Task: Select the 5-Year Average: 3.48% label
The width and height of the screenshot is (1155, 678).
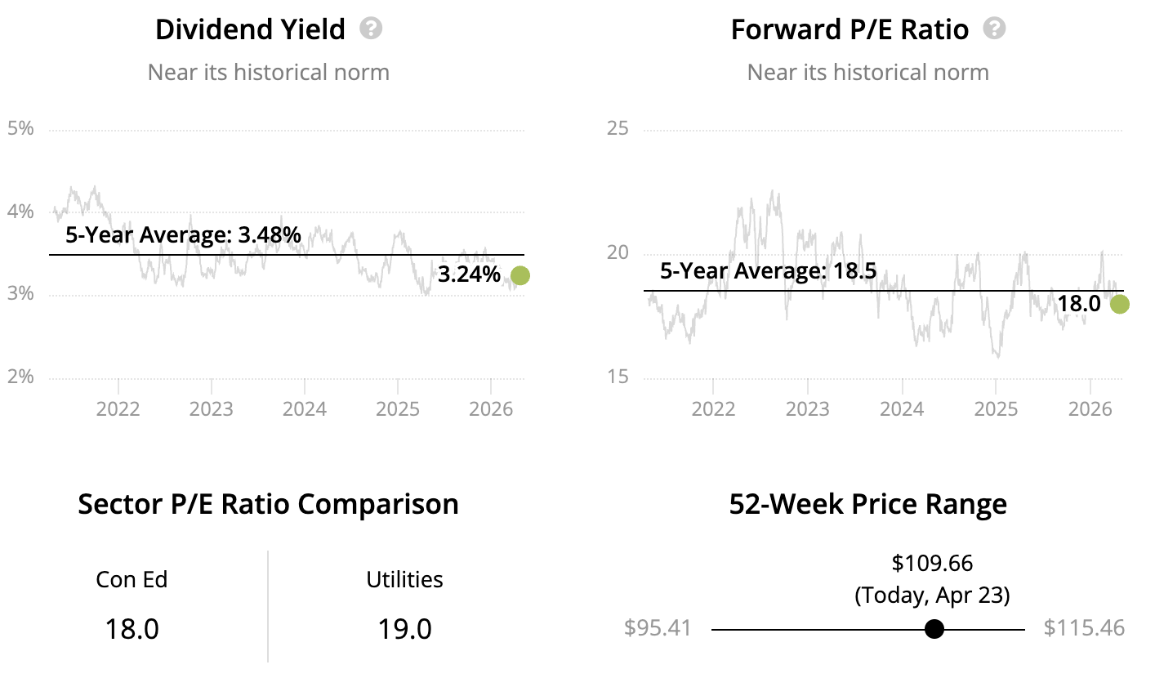Action: coord(183,235)
